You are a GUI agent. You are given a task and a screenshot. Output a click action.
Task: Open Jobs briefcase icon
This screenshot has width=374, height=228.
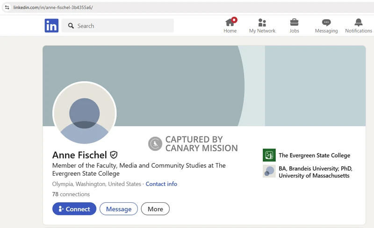click(294, 22)
